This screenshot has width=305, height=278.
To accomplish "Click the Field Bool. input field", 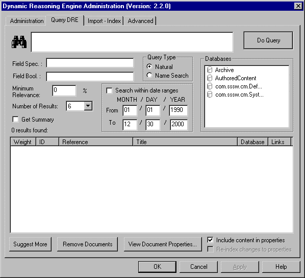I will pos(90,77).
